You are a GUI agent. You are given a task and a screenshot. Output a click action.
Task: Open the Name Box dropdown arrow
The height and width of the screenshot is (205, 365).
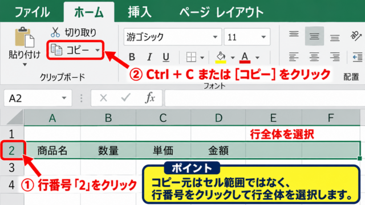coord(64,99)
